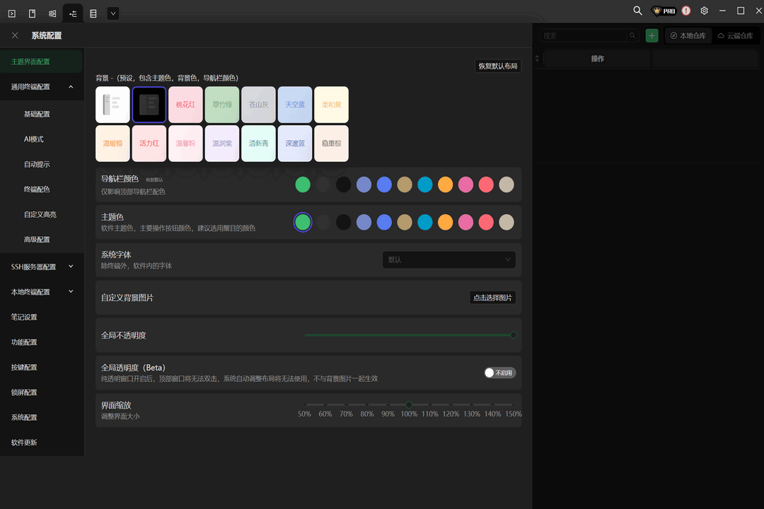Pick the orange swatch in 主题色 row
Screen dimensions: 764x509
click(x=445, y=223)
